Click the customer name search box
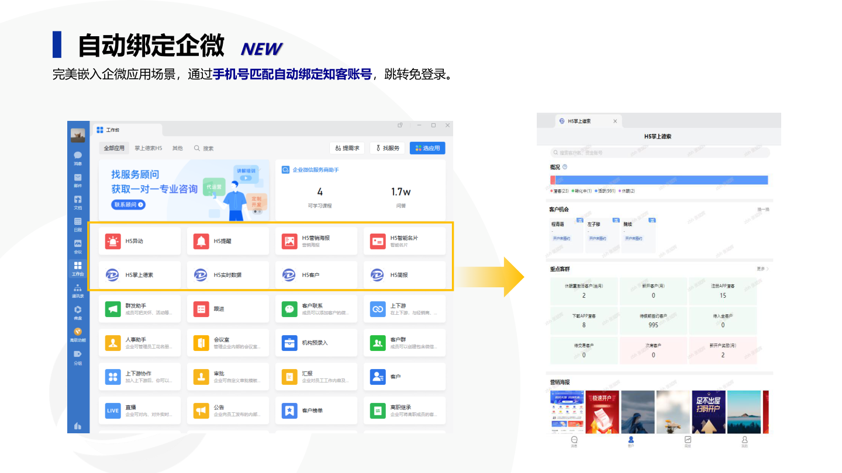842x473 pixels. pos(660,152)
